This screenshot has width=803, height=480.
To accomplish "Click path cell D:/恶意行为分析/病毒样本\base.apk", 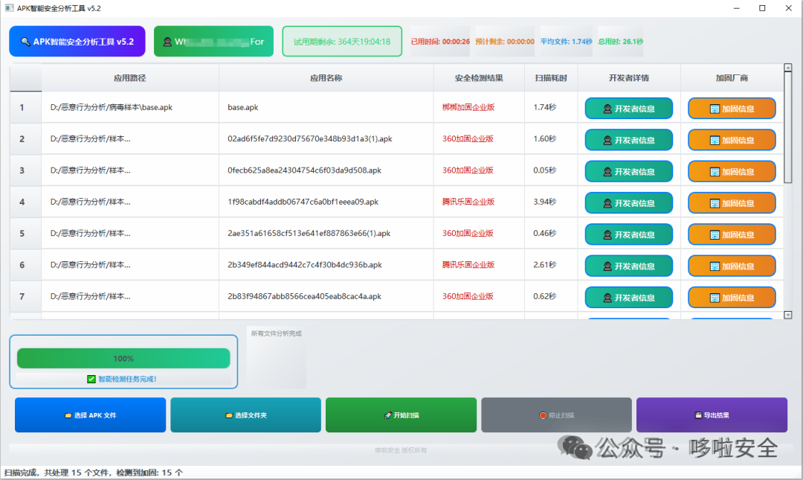I will [130, 107].
